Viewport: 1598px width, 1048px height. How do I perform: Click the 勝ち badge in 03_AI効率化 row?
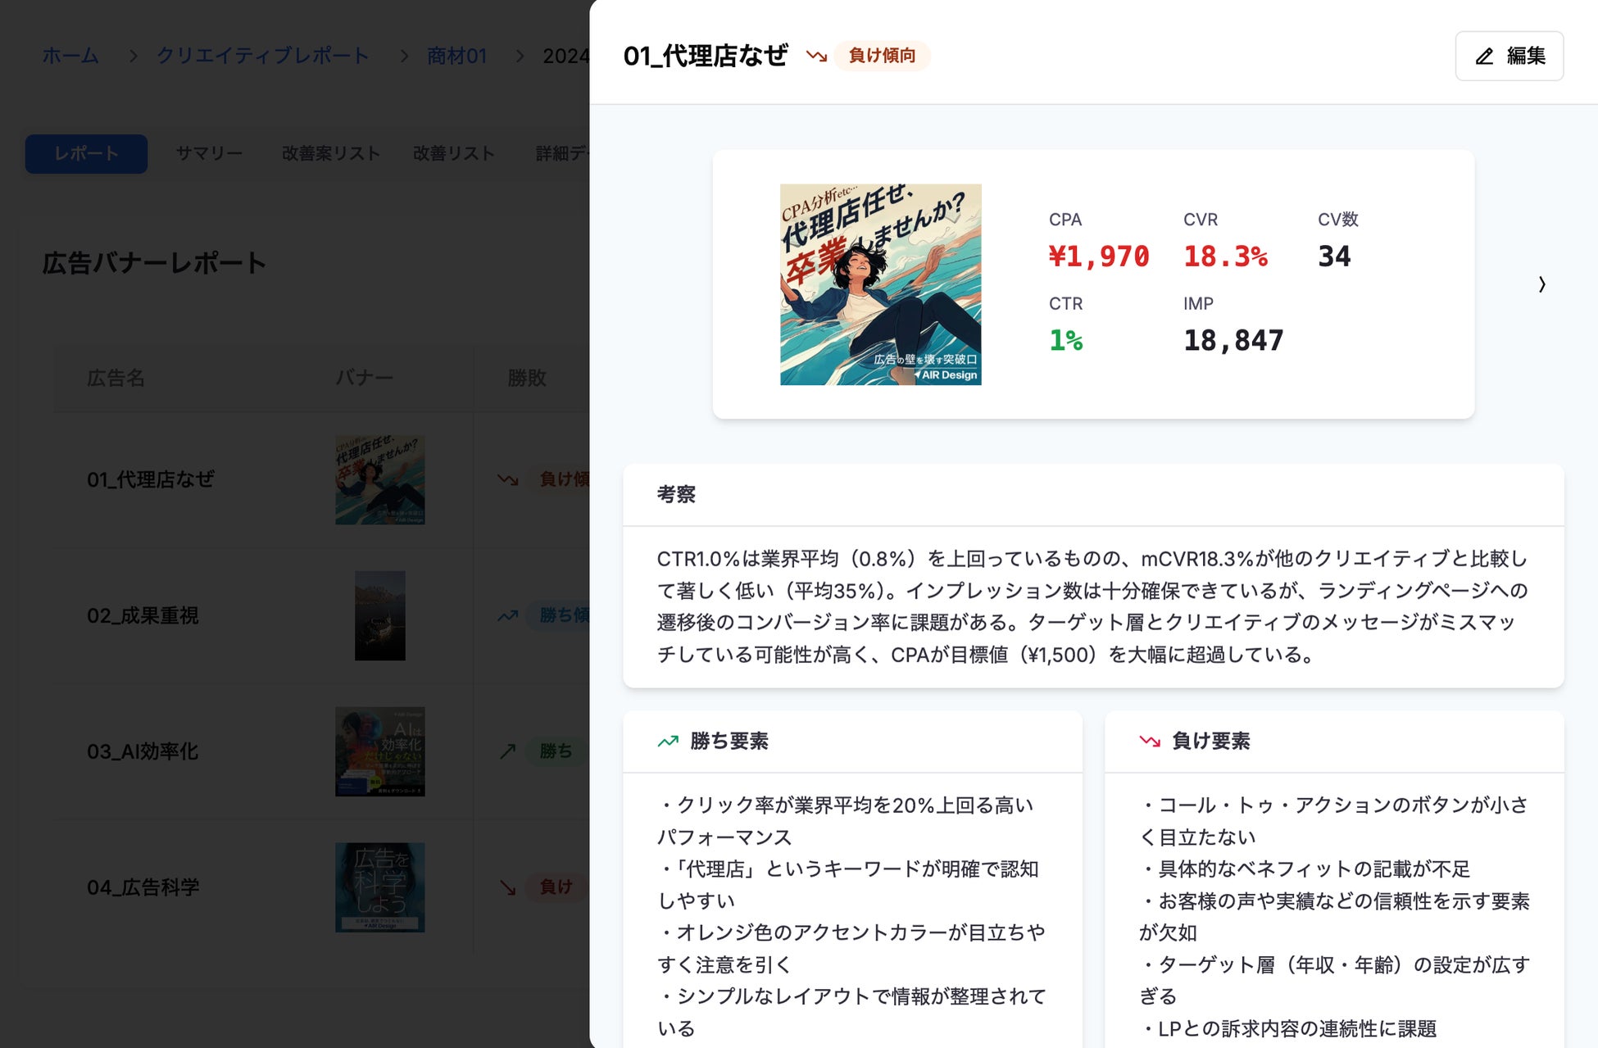click(x=556, y=751)
